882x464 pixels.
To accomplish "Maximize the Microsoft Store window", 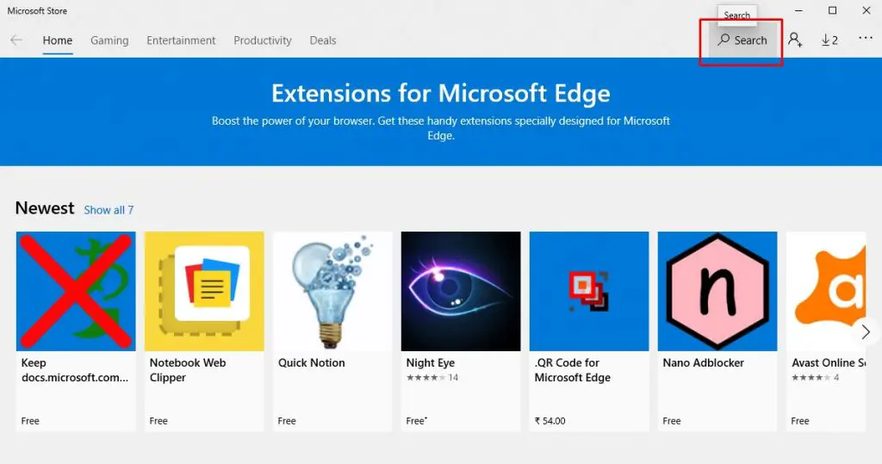I will tap(833, 10).
